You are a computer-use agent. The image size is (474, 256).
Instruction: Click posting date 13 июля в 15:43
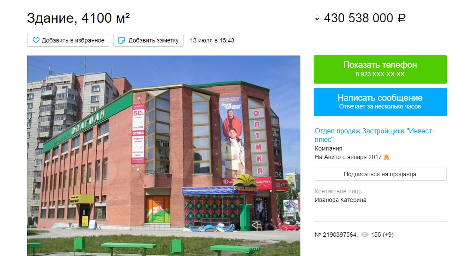click(x=212, y=40)
